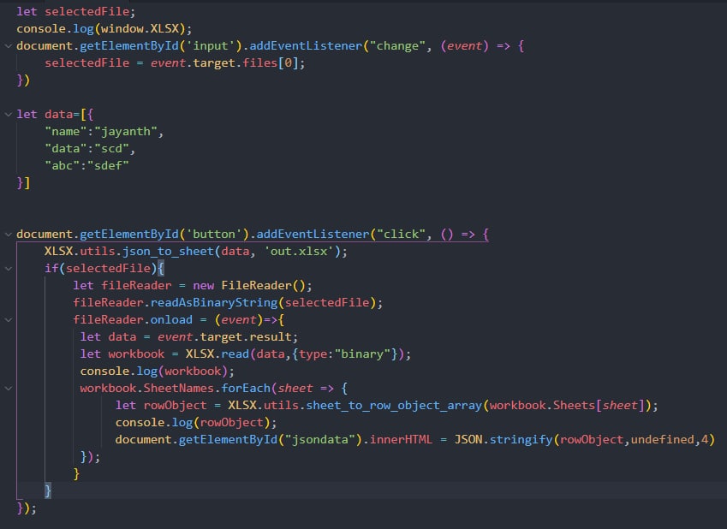Click the '"name":"jayanth"' property line

tap(104, 132)
